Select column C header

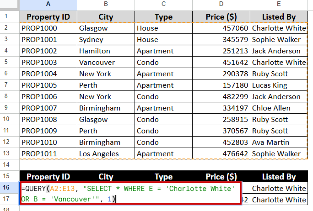[x=163, y=4]
